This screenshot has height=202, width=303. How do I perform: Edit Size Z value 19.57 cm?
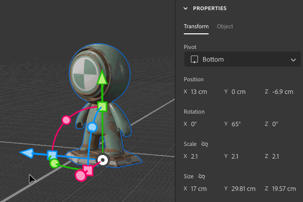click(x=284, y=189)
